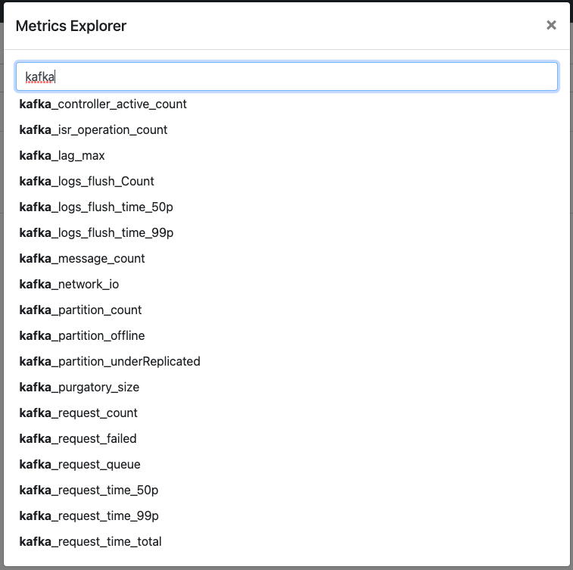Select kafka_request_failed suggestion

(x=78, y=438)
